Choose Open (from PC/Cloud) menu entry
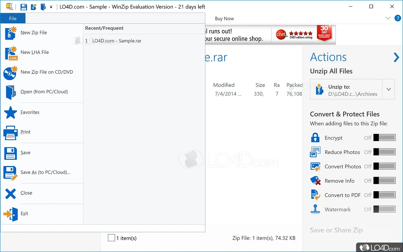 44,92
